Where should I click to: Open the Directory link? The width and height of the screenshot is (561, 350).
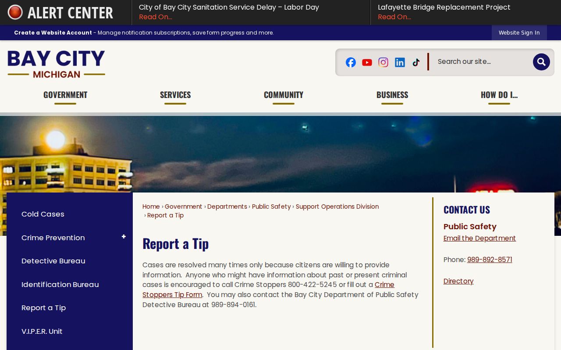click(x=458, y=281)
